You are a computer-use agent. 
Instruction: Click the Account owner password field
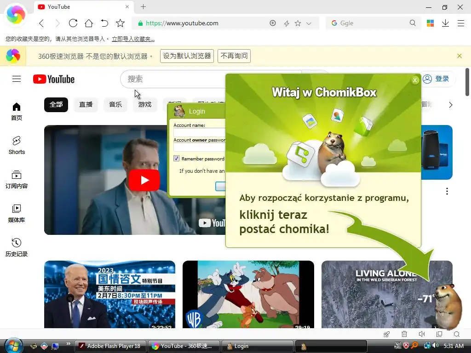tap(199, 147)
